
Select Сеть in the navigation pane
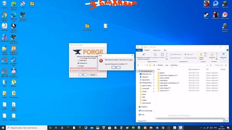(142, 114)
